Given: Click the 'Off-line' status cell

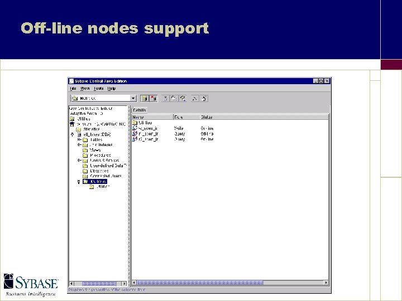Looking at the screenshot, I should [207, 134].
